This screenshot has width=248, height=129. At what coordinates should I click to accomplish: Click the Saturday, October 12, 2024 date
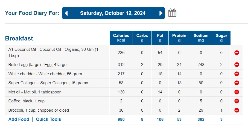click(113, 13)
